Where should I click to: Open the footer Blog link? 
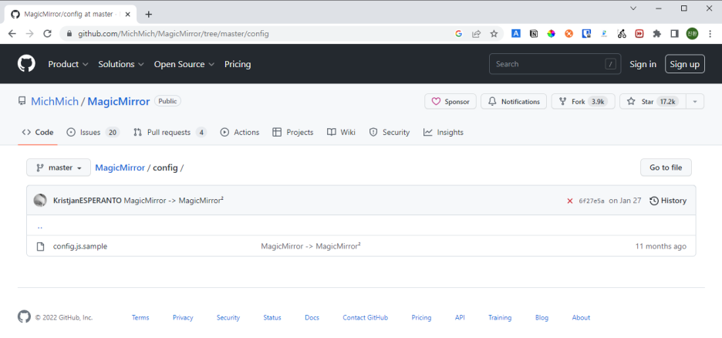542,317
